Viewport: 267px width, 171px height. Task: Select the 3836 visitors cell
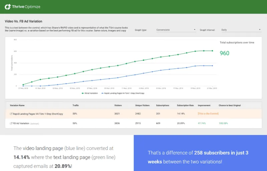pos(117,123)
